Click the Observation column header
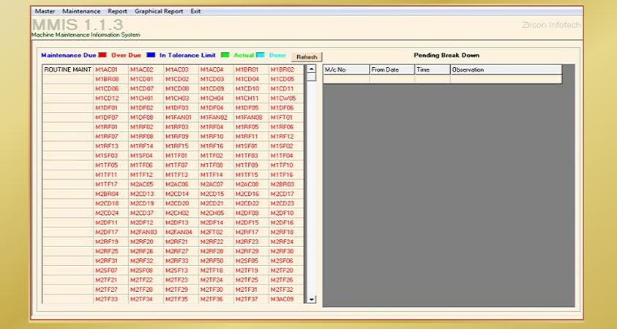The width and height of the screenshot is (617, 329). pos(506,69)
